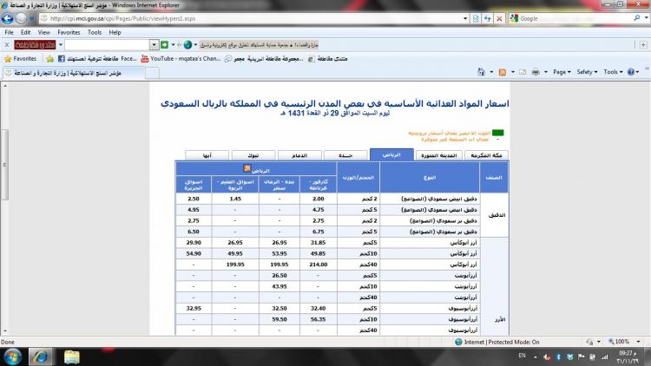The image size is (651, 366).
Task: Click the green go arrow in toolbar
Action: pos(163,44)
